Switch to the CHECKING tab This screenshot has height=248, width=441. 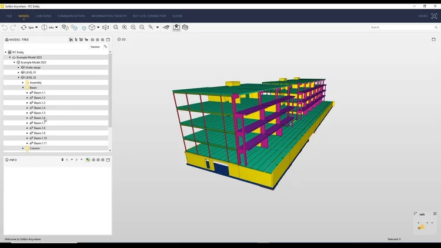click(x=44, y=16)
